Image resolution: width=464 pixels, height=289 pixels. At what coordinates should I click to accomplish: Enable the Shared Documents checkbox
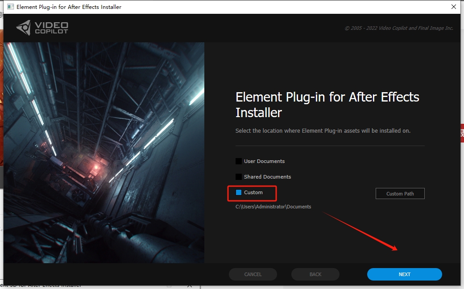(x=239, y=177)
